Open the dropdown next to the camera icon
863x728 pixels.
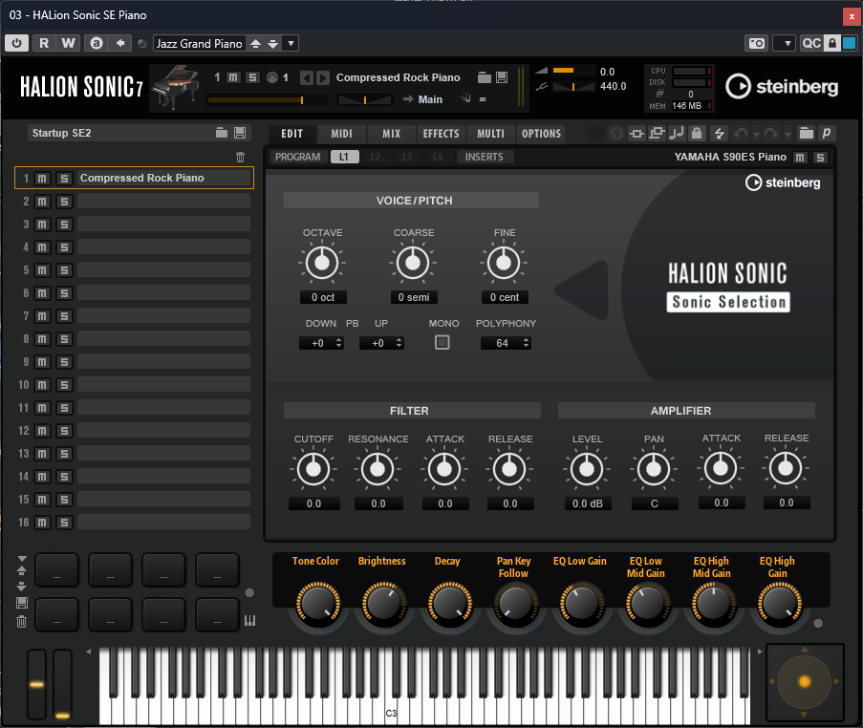click(785, 43)
